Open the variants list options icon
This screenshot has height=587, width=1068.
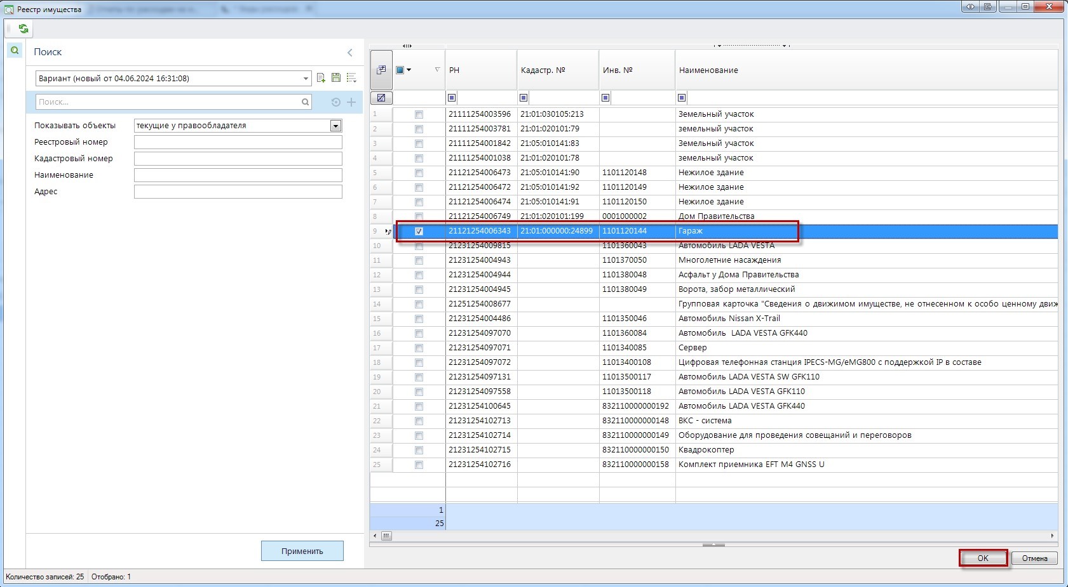[x=351, y=78]
